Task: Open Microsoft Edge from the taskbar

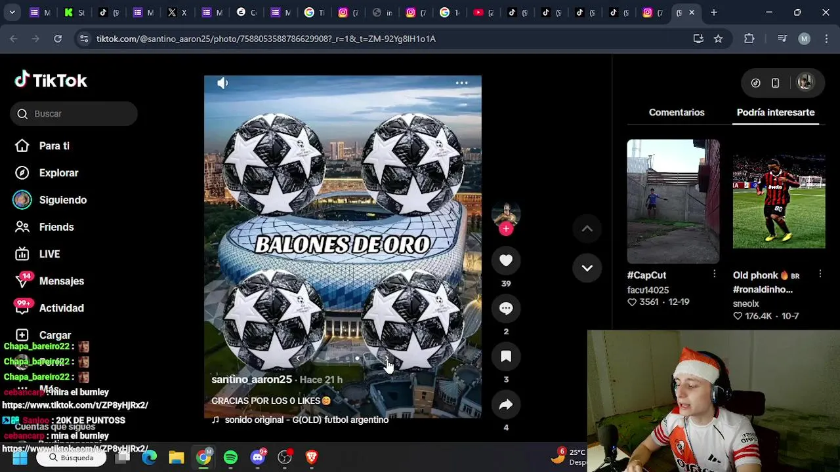Action: tap(150, 458)
